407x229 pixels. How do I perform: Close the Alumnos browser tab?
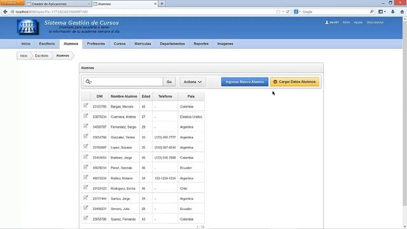(x=155, y=4)
